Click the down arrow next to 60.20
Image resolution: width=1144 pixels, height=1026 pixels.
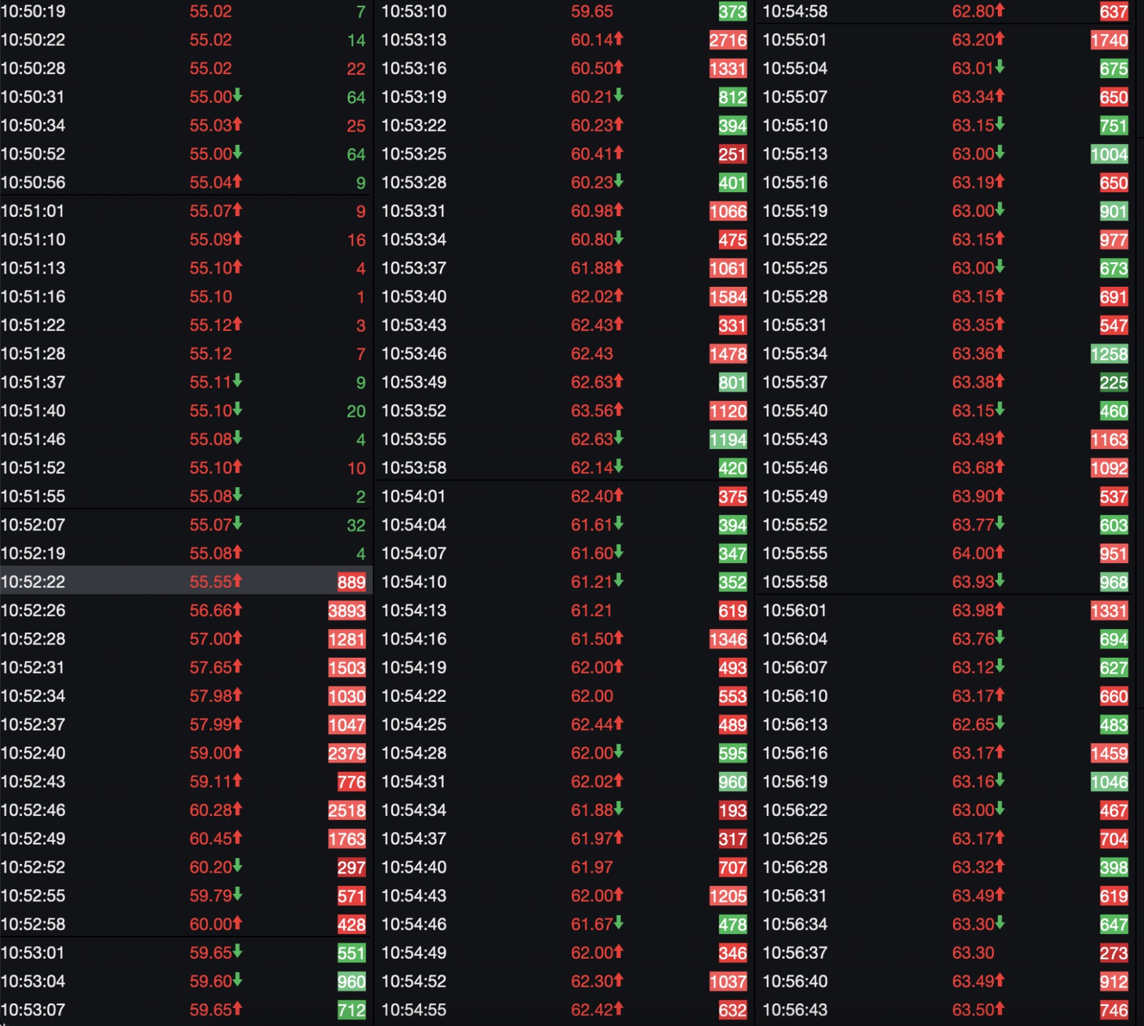coord(238,866)
